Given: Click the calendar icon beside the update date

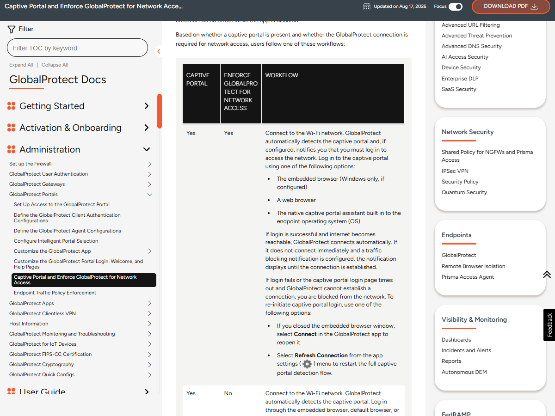Looking at the screenshot, I should 367,6.
